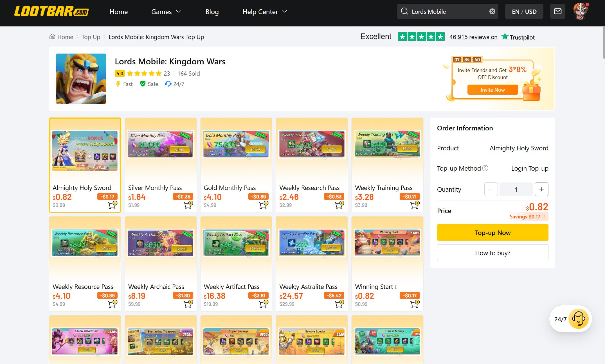The image size is (605, 364).
Task: Add Silver Monthly Pass to cart
Action: click(188, 205)
